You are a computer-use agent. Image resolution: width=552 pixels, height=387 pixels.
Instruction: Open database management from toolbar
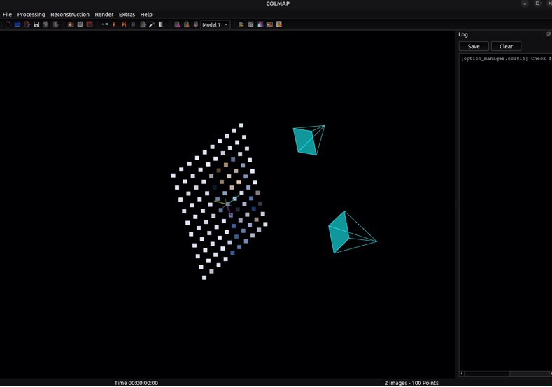(x=90, y=24)
